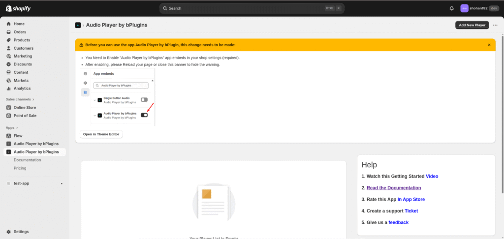Click the Home icon in sidebar
The height and width of the screenshot is (239, 504).
9,24
